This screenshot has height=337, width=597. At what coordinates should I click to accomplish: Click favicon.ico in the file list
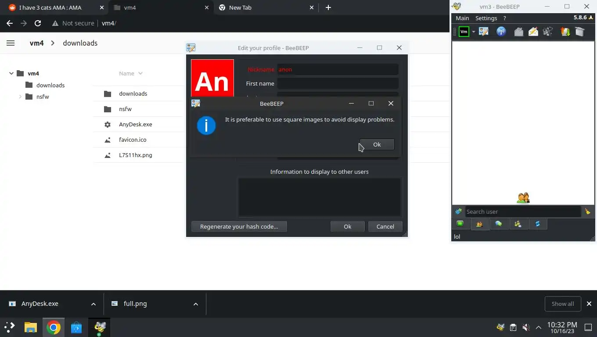coord(133,140)
